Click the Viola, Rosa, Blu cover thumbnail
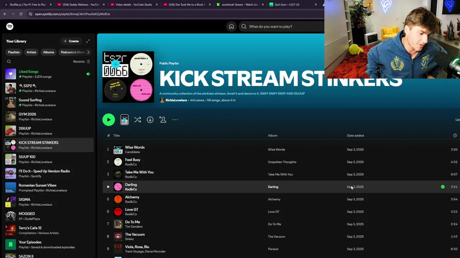Viewport: 460px width, 258px height. [x=118, y=249]
